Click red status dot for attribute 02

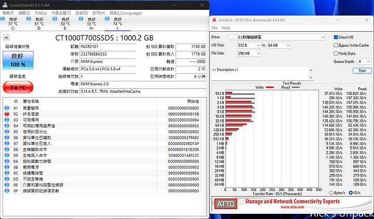[x=7, y=114]
